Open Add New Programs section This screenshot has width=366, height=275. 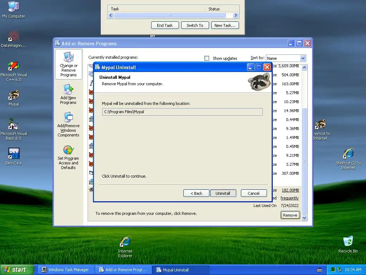pyautogui.click(x=68, y=94)
